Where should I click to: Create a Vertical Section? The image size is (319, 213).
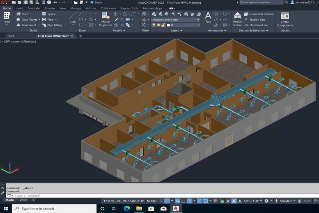[237, 19]
